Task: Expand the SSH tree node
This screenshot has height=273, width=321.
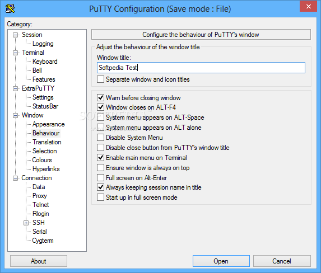Action: (x=26, y=223)
